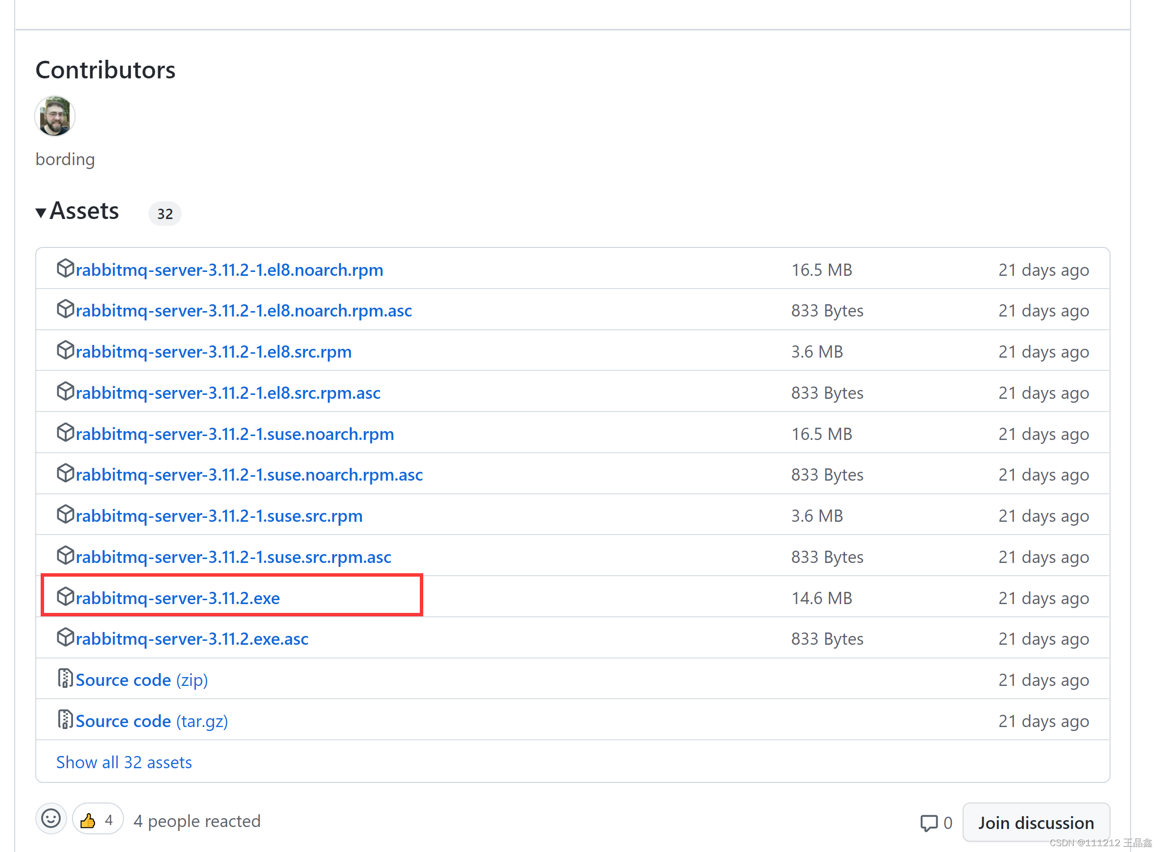Click the comment bubble icon

[x=928, y=823]
